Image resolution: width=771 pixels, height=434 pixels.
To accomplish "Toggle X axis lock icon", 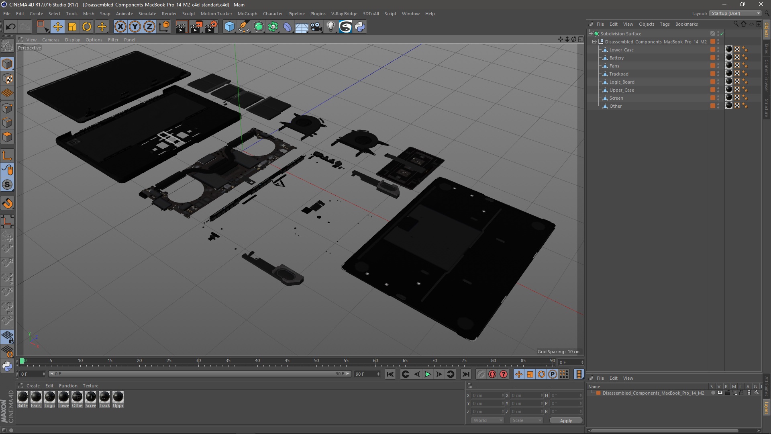I will (120, 27).
